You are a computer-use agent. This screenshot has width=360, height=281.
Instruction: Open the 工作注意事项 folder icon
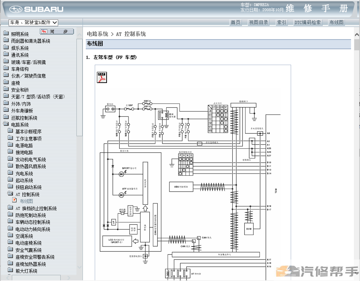click(10, 138)
